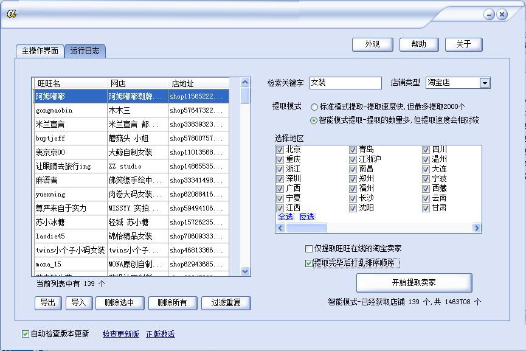
Task: Disable 自动检查版本更新 checkbox
Action: [26, 334]
